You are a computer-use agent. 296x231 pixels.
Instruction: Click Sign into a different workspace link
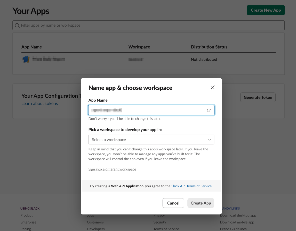click(112, 169)
